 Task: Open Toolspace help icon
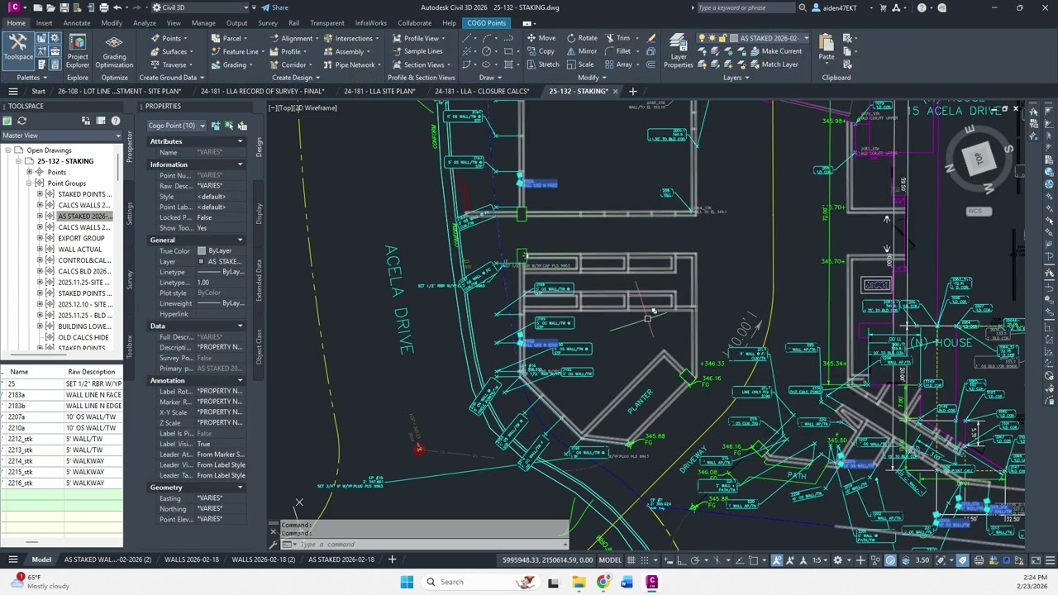(115, 121)
